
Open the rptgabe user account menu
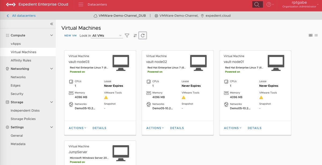pyautogui.click(x=301, y=5)
